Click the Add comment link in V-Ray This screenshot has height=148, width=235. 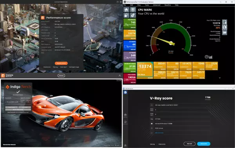[x=159, y=133]
